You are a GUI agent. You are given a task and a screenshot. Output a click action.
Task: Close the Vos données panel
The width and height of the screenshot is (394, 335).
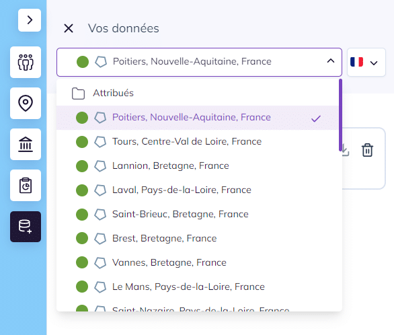[69, 28]
